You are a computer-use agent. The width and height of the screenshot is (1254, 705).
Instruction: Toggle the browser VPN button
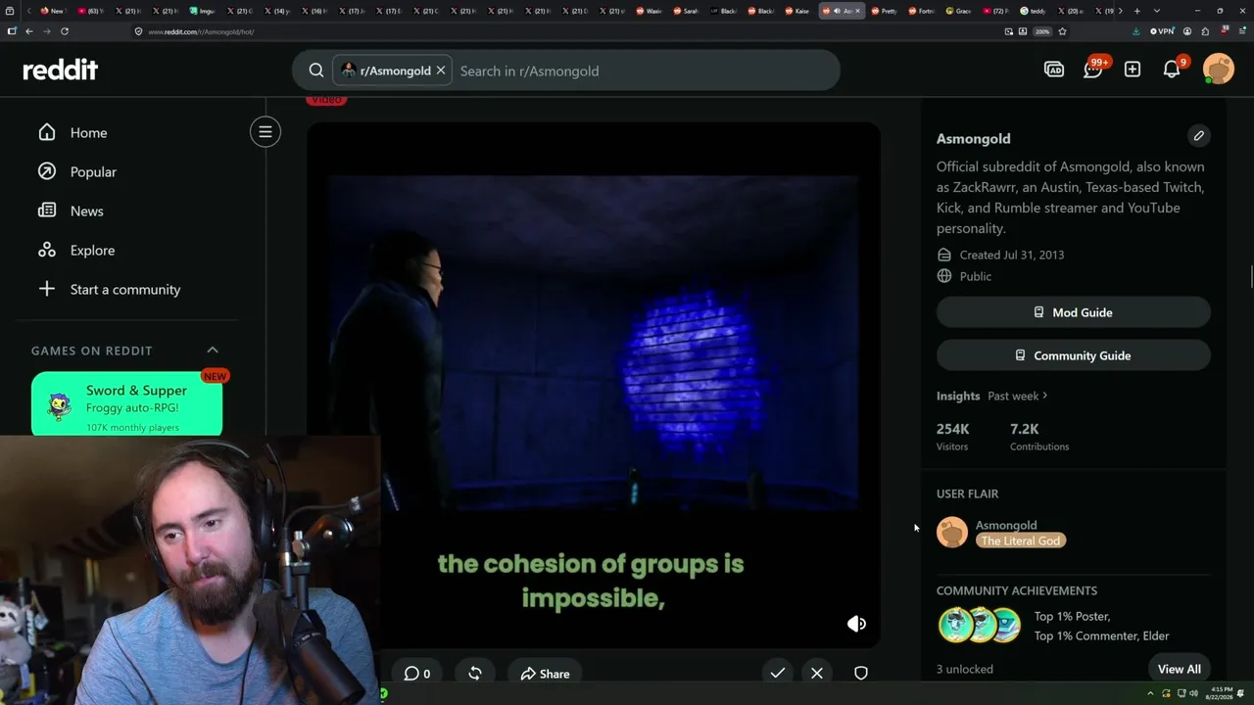coord(1162,31)
